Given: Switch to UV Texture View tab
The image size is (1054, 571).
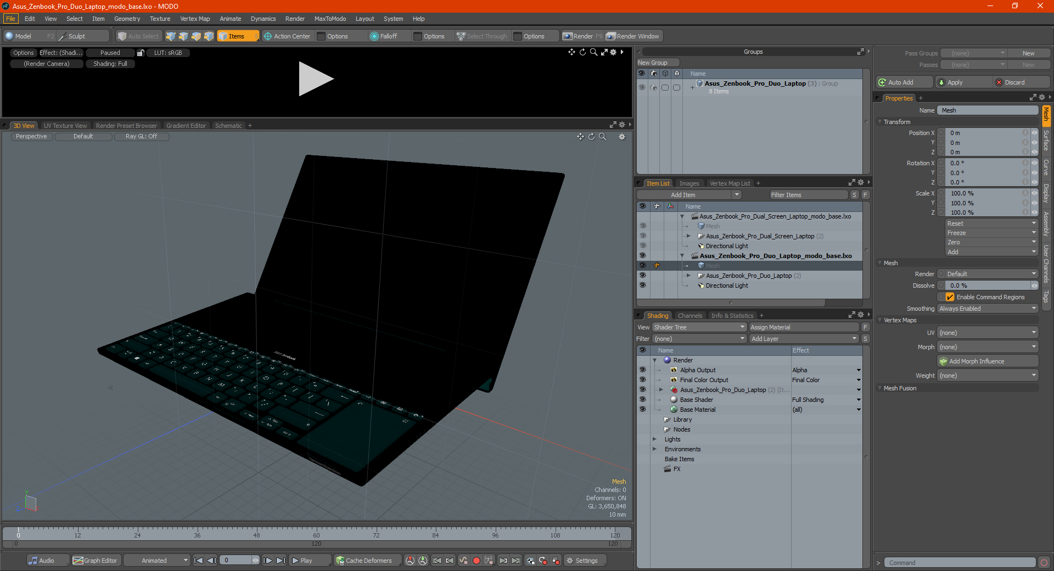Looking at the screenshot, I should tap(65, 126).
